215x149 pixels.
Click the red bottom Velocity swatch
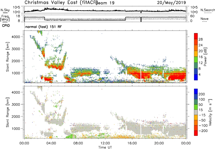[196, 133]
